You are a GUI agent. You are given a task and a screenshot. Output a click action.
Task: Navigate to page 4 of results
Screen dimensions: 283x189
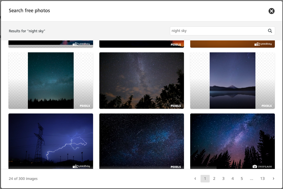pos(233,179)
